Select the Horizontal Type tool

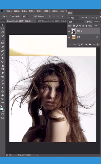pyautogui.click(x=3, y=84)
